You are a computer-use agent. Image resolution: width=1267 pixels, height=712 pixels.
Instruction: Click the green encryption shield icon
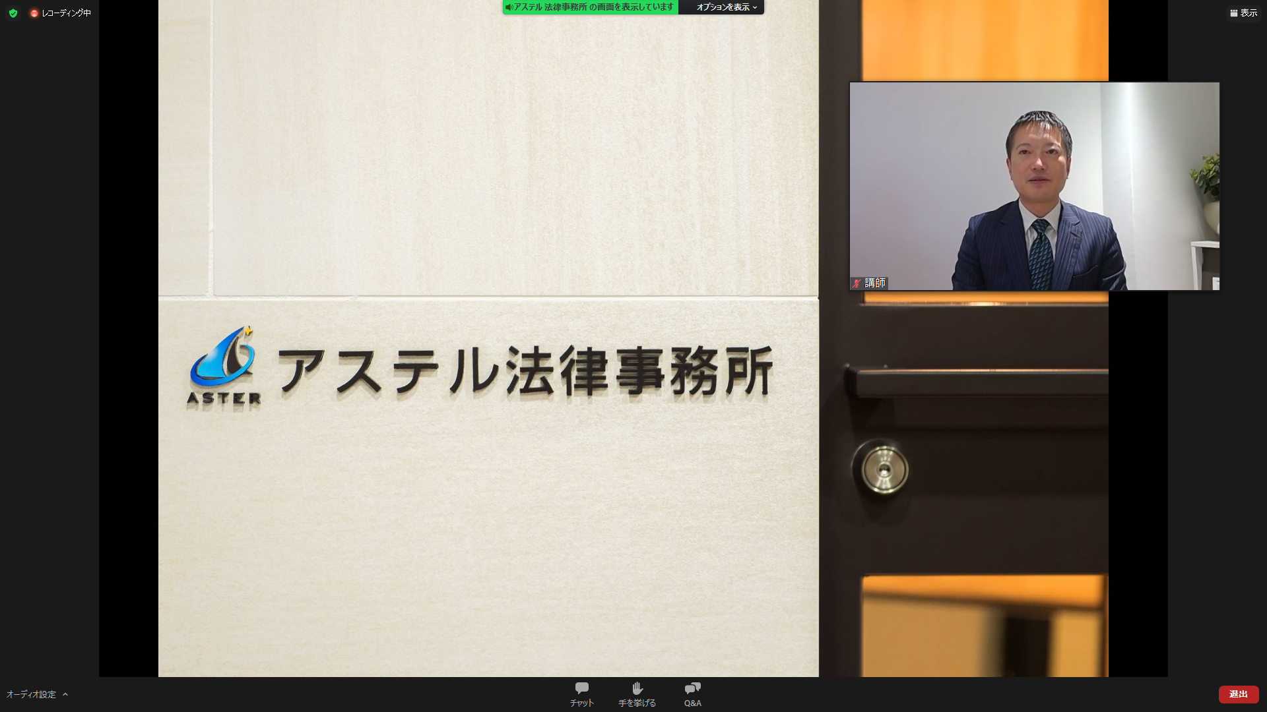coord(13,13)
